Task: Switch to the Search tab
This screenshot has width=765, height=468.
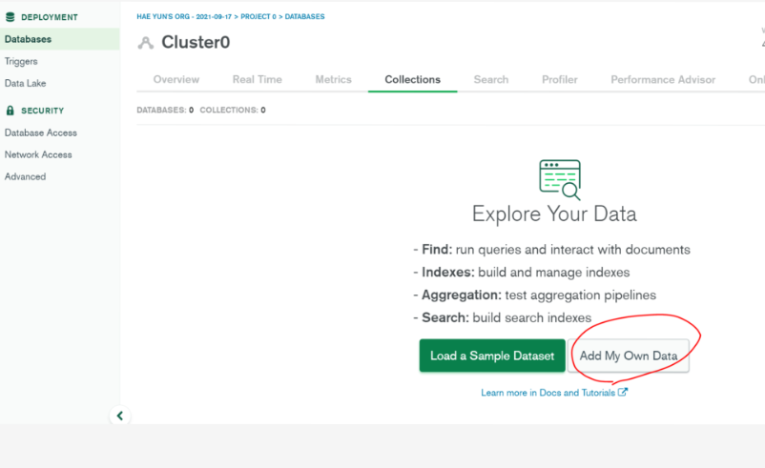Action: 491,79
